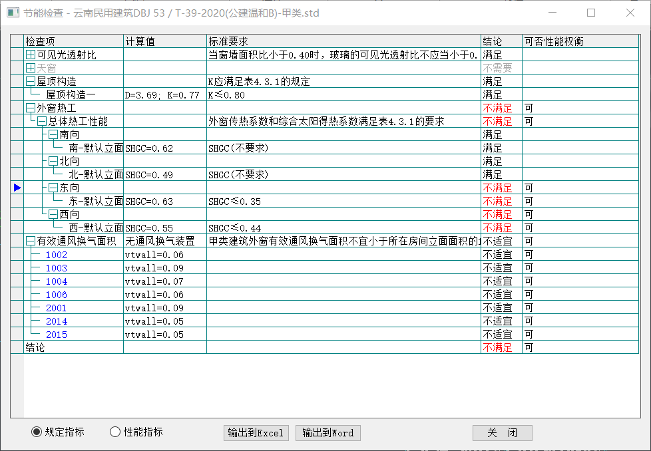
Task: Collapse the 东向 orientation node
Action: click(53, 188)
